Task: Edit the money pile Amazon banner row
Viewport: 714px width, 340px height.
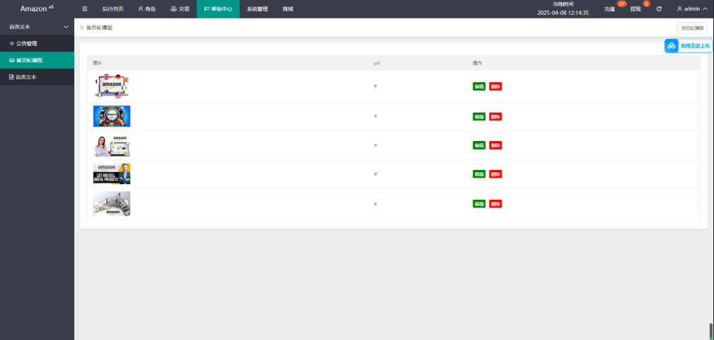Action: [x=479, y=204]
